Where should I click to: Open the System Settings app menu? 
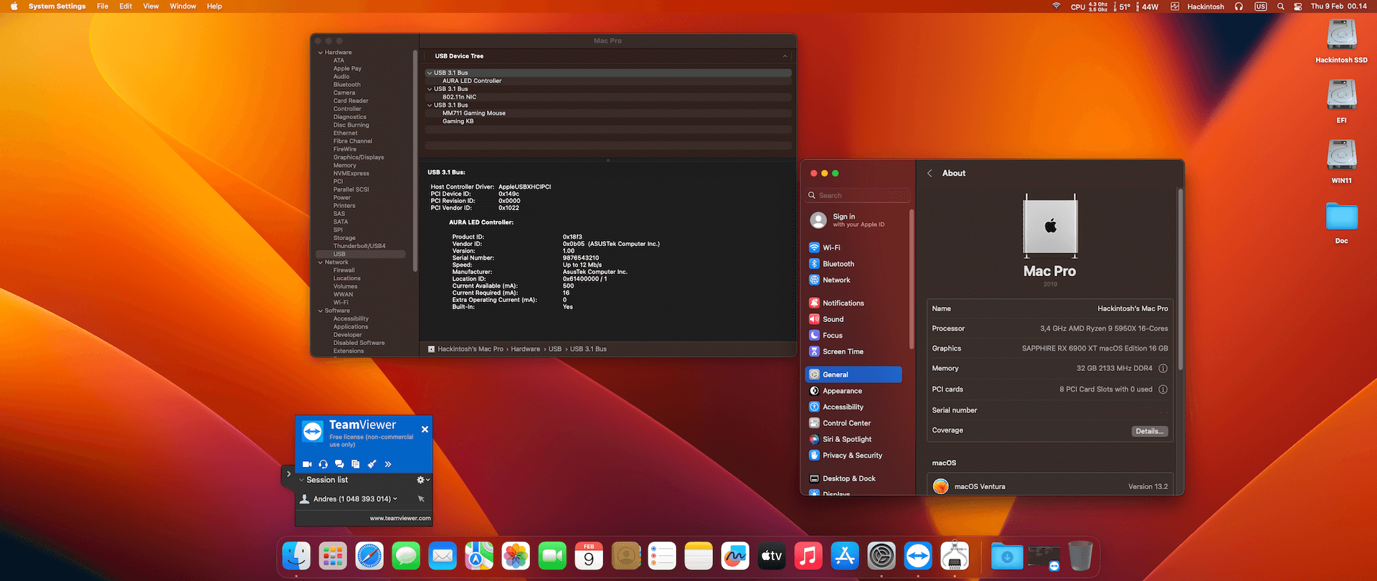click(x=57, y=6)
